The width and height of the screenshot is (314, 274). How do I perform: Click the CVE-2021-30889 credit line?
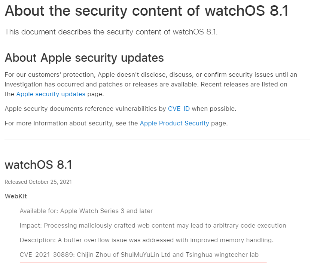pos(139,255)
